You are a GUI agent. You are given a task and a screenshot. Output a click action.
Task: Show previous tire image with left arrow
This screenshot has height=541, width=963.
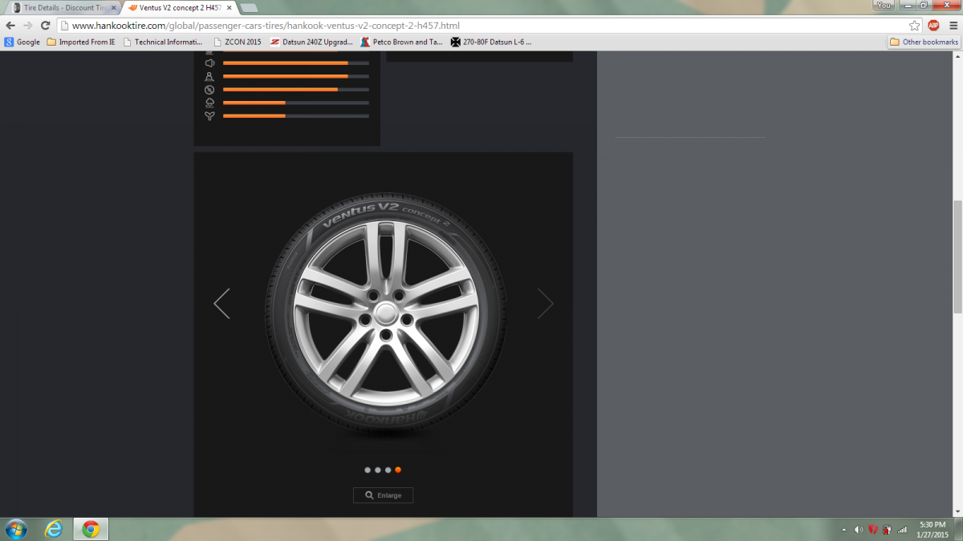221,304
